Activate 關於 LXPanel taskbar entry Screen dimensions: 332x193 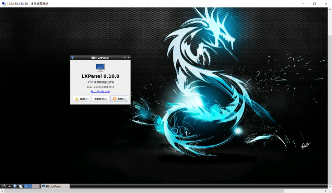(x=55, y=186)
